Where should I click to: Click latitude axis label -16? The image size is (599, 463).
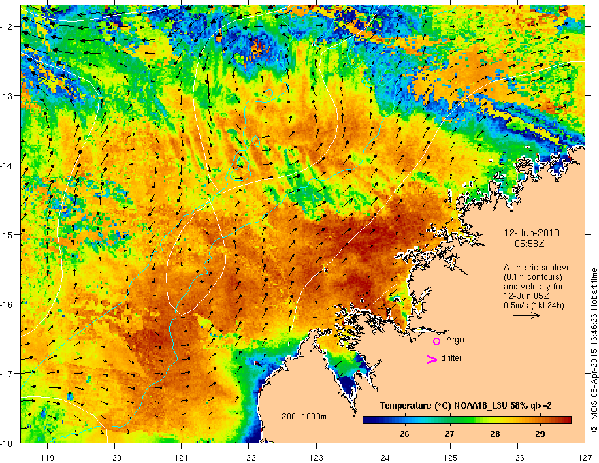[7, 304]
